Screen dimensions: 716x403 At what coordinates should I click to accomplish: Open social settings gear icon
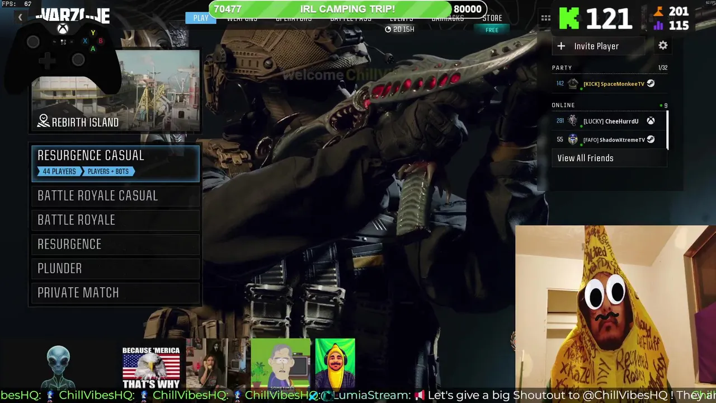click(x=663, y=46)
